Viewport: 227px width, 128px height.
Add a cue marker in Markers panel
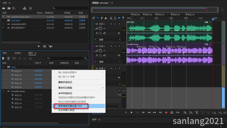pos(3,58)
